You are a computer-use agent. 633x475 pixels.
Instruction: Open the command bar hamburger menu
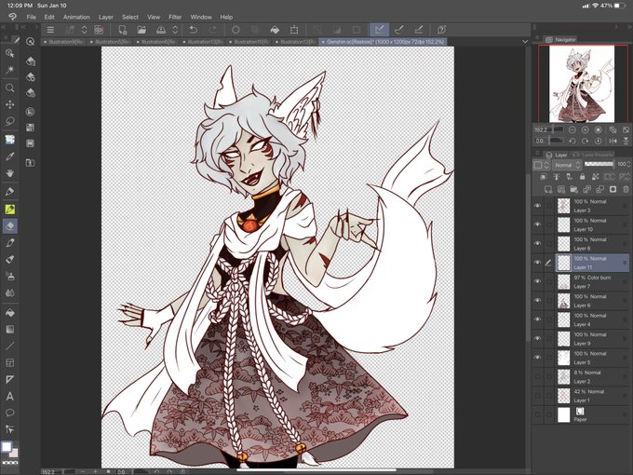(50, 30)
